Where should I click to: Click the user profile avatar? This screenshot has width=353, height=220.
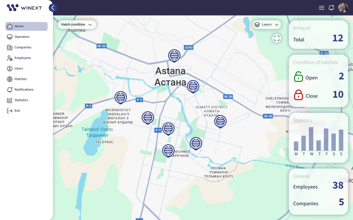[343, 8]
